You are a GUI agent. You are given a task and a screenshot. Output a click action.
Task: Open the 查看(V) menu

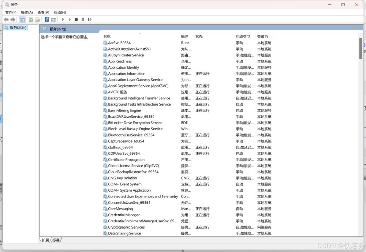pos(43,12)
